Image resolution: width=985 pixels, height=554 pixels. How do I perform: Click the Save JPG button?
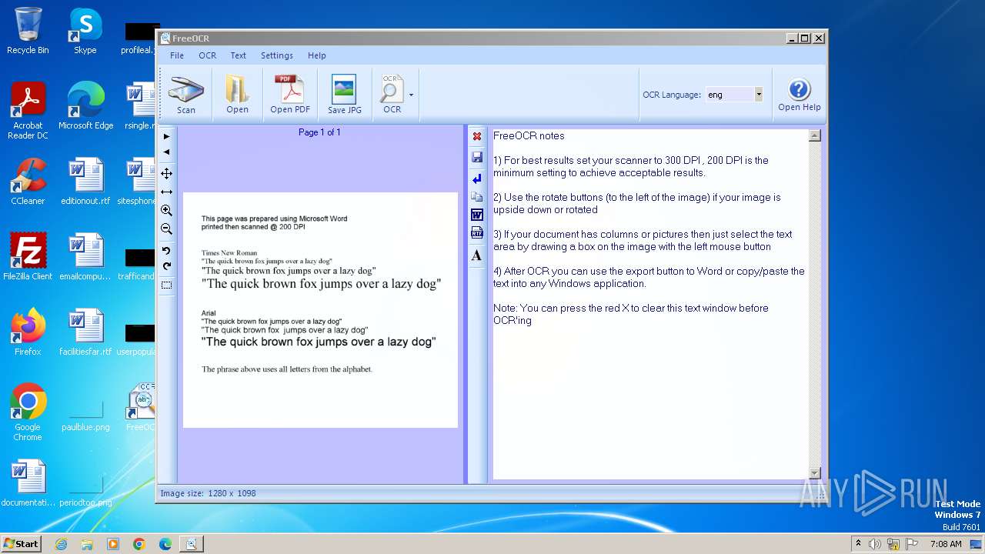pos(344,95)
